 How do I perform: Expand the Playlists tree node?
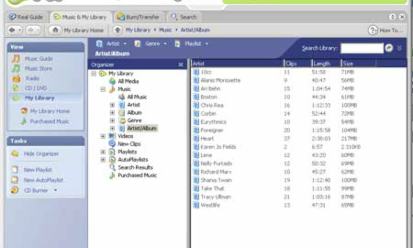pyautogui.click(x=103, y=152)
